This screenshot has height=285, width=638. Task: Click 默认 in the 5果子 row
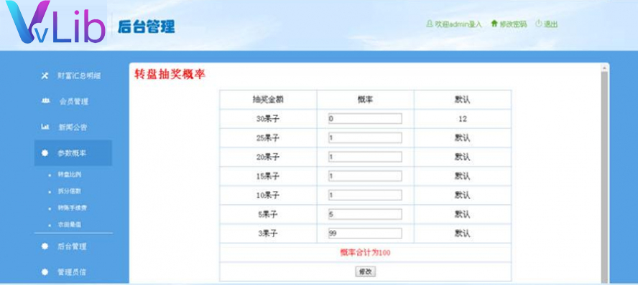click(462, 214)
